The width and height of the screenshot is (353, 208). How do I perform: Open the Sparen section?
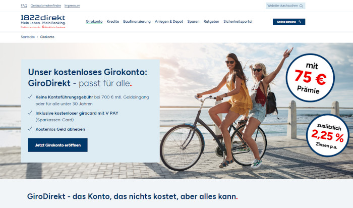coord(193,22)
